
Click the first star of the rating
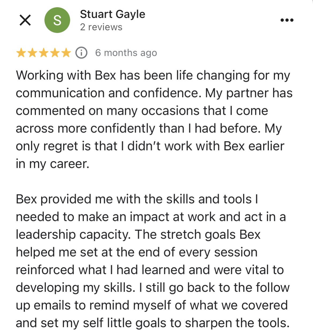(21, 53)
